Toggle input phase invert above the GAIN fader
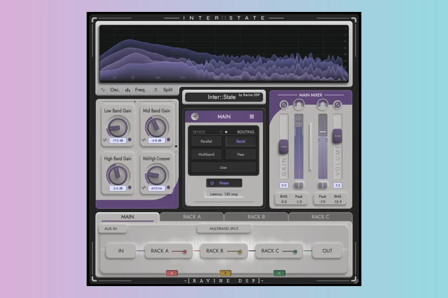 tap(284, 105)
